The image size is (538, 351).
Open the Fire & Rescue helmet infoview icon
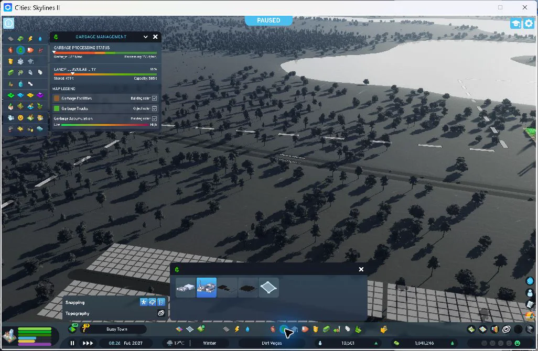pyautogui.click(x=30, y=50)
